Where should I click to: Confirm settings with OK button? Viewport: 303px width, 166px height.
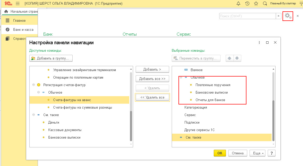[x=220, y=153]
